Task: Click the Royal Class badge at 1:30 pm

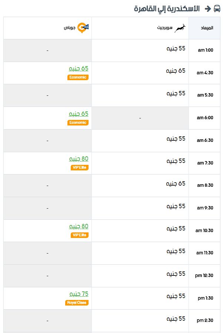Action: click(77, 303)
